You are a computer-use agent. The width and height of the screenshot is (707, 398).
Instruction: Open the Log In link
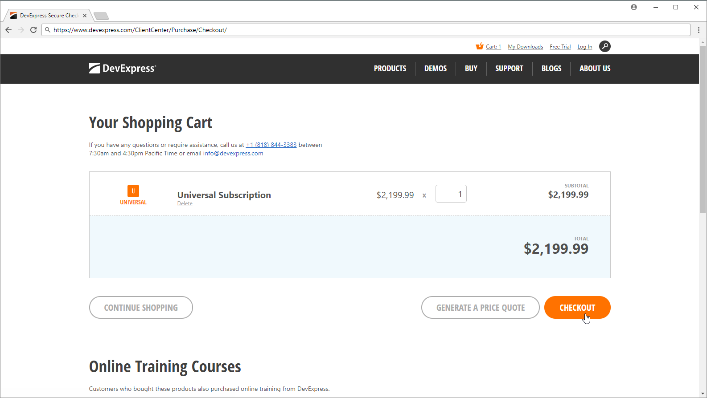[585, 47]
